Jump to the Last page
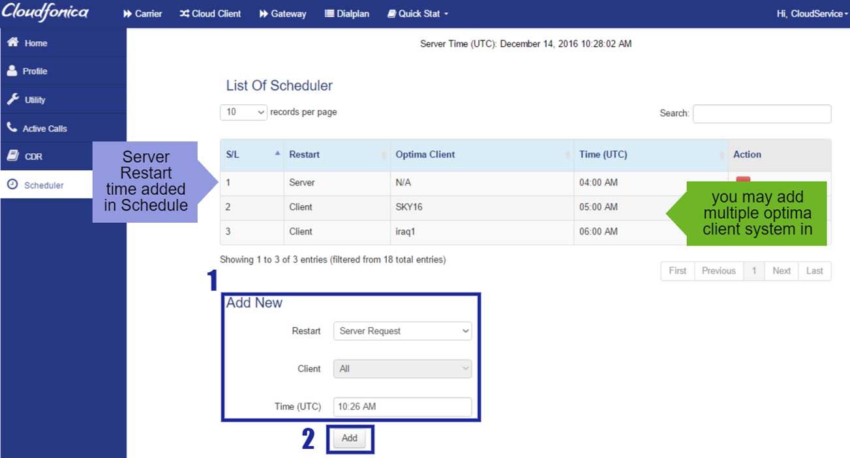Image resolution: width=850 pixels, height=458 pixels. click(x=814, y=271)
